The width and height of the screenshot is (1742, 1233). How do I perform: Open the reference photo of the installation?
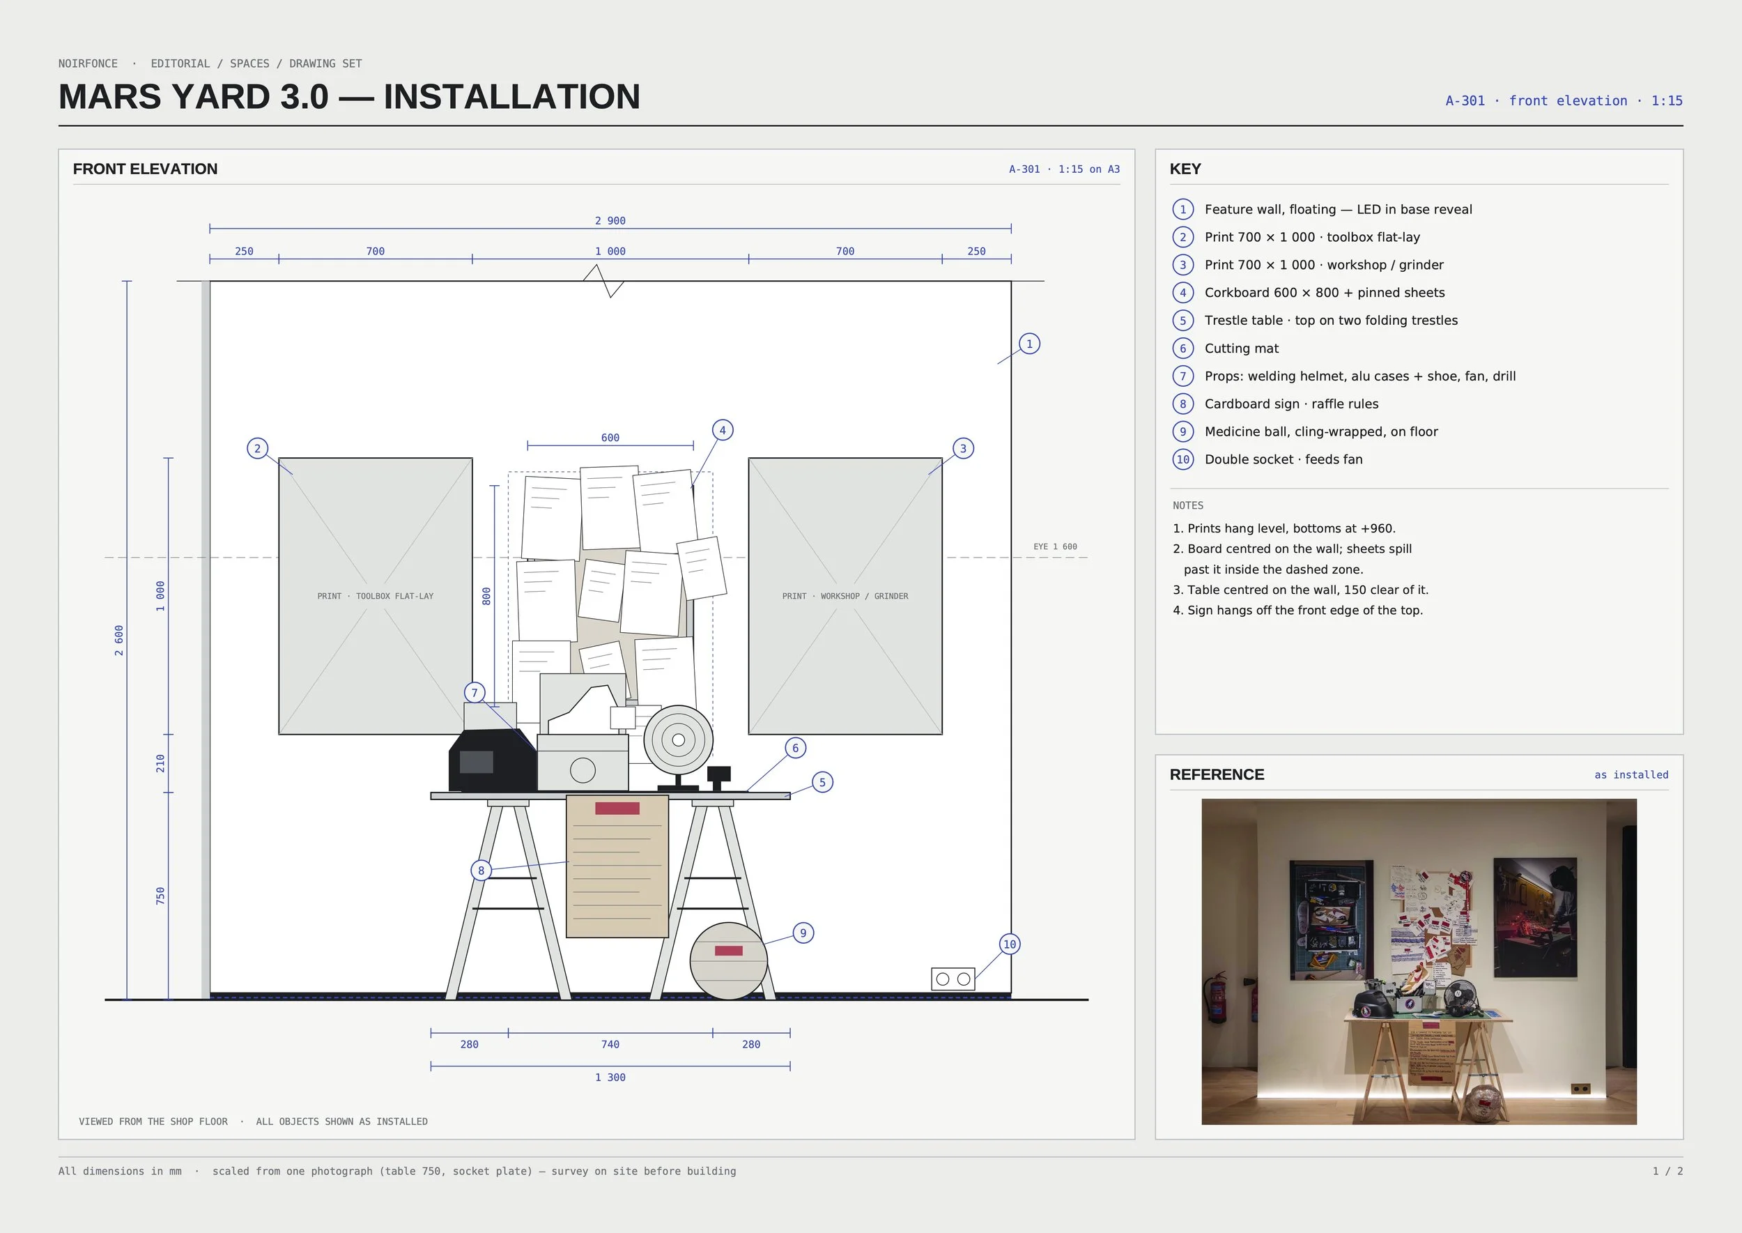click(x=1419, y=961)
